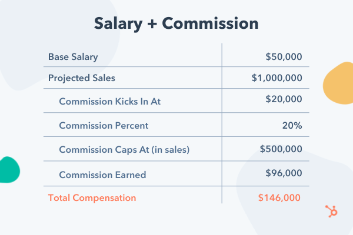Click the $146,000 total compensation amount
The image size is (353, 235).
(279, 197)
